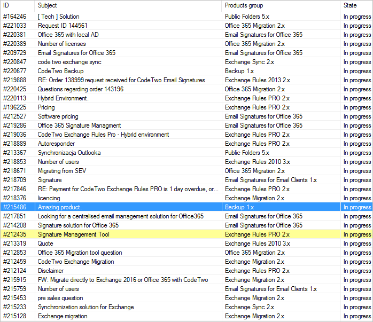The image size is (373, 322).
Task: Click 'In progress' state of ticket #215128
Action: point(357,316)
